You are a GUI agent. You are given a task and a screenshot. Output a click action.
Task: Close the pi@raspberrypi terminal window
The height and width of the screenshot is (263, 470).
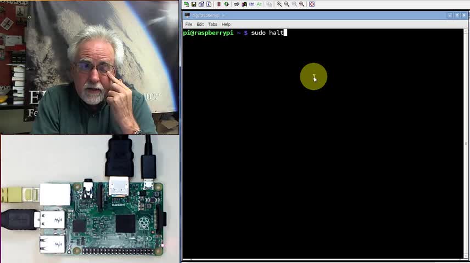pyautogui.click(x=464, y=15)
